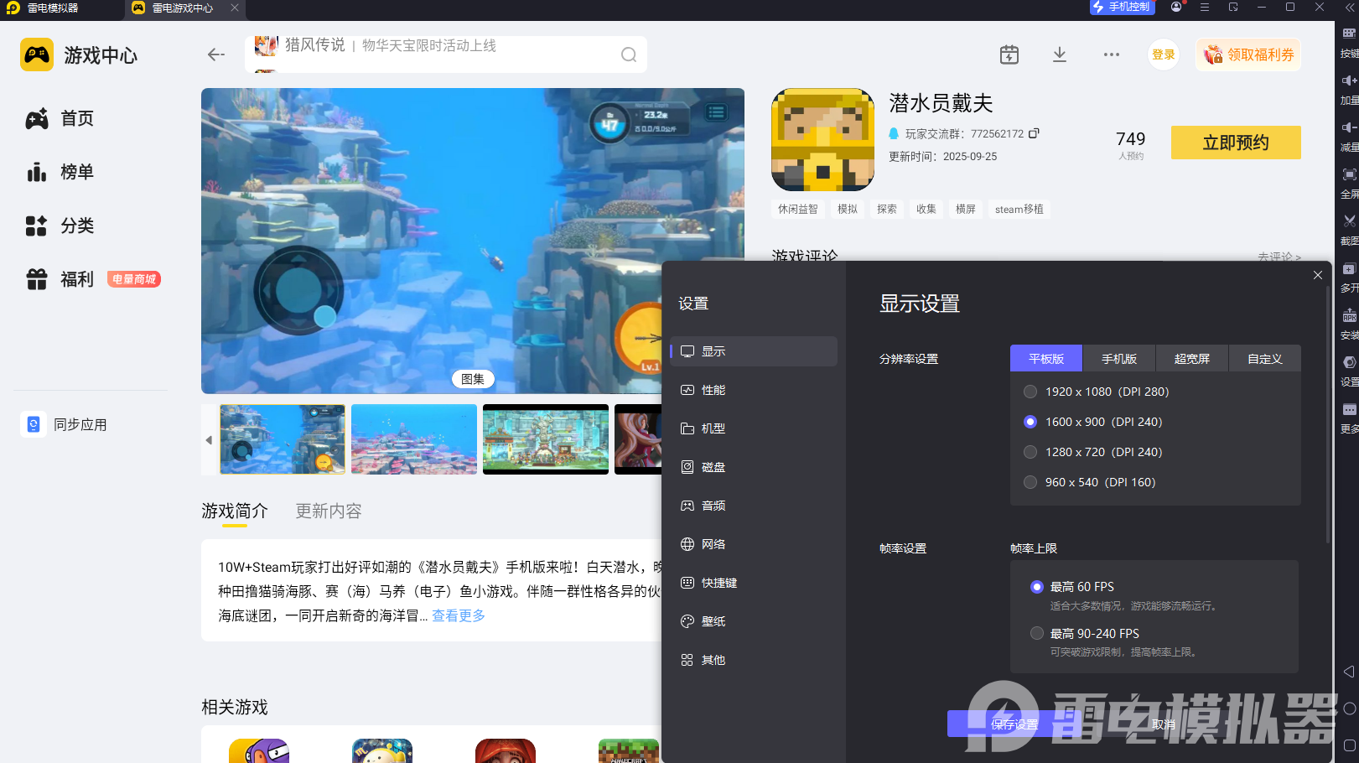Open 分类 categories in sidebar

(x=60, y=226)
